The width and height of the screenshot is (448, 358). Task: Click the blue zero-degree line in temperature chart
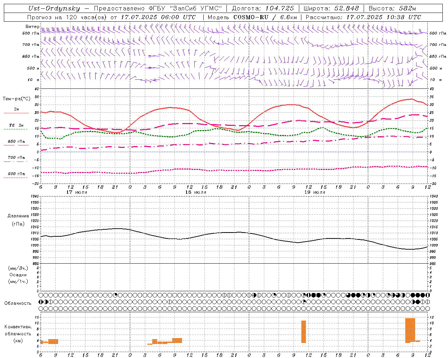pos(234,152)
